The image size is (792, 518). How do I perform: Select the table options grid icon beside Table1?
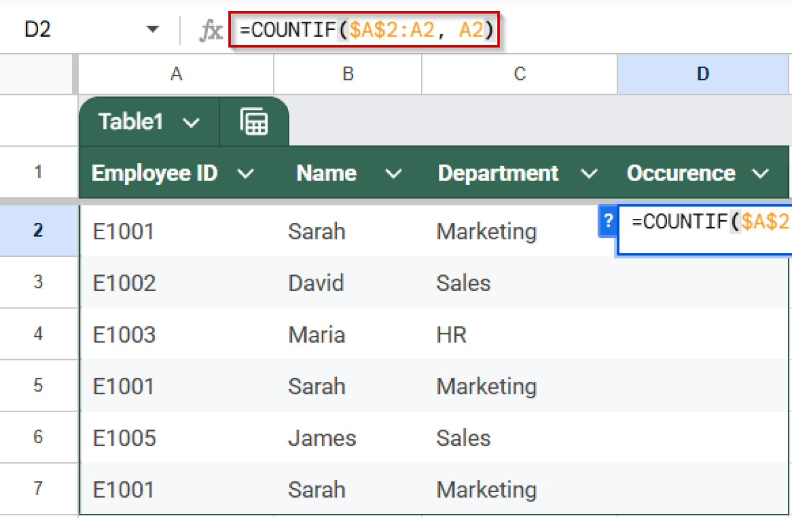(x=254, y=121)
